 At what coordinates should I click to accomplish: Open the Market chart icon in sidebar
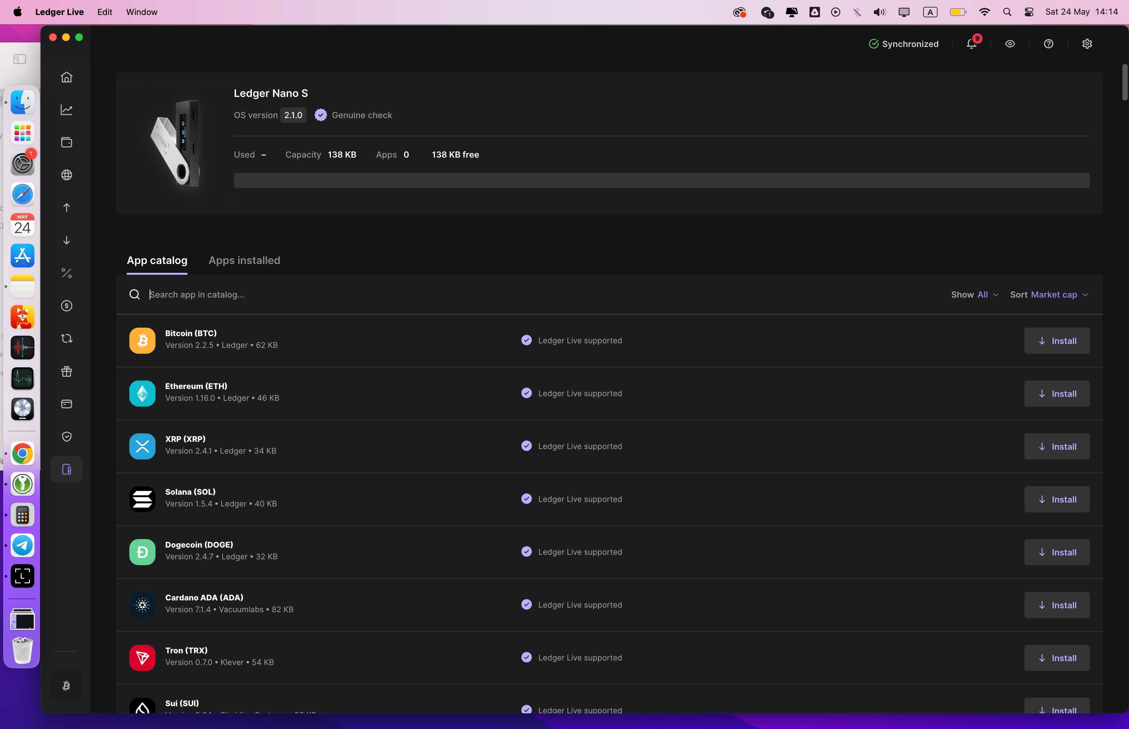(x=66, y=109)
